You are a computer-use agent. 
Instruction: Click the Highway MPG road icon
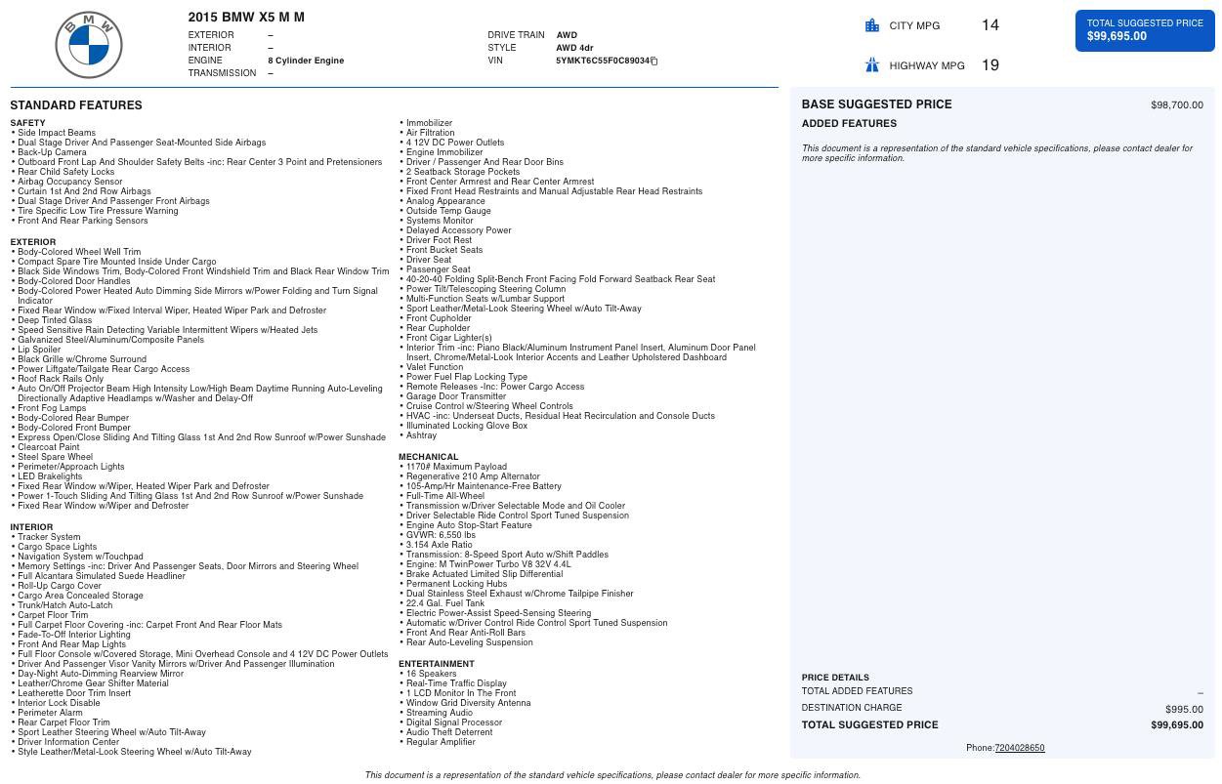(x=872, y=65)
